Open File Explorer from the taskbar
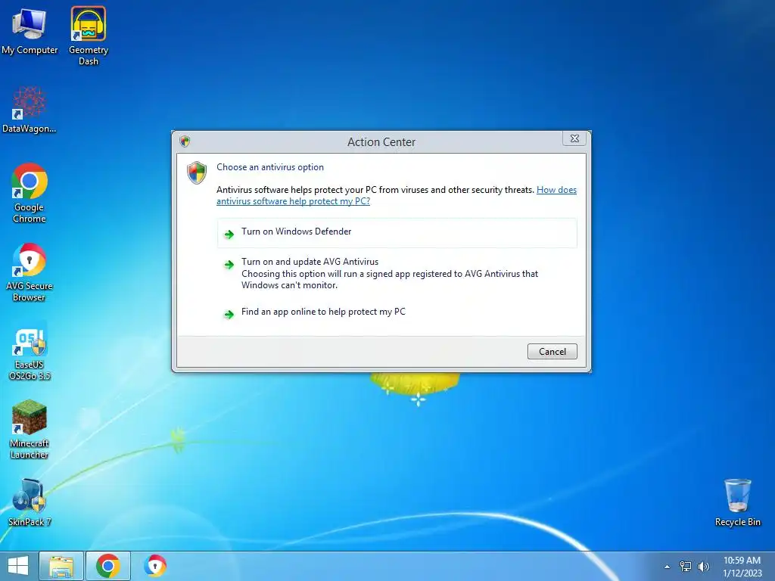Viewport: 775px width, 581px height. [61, 566]
